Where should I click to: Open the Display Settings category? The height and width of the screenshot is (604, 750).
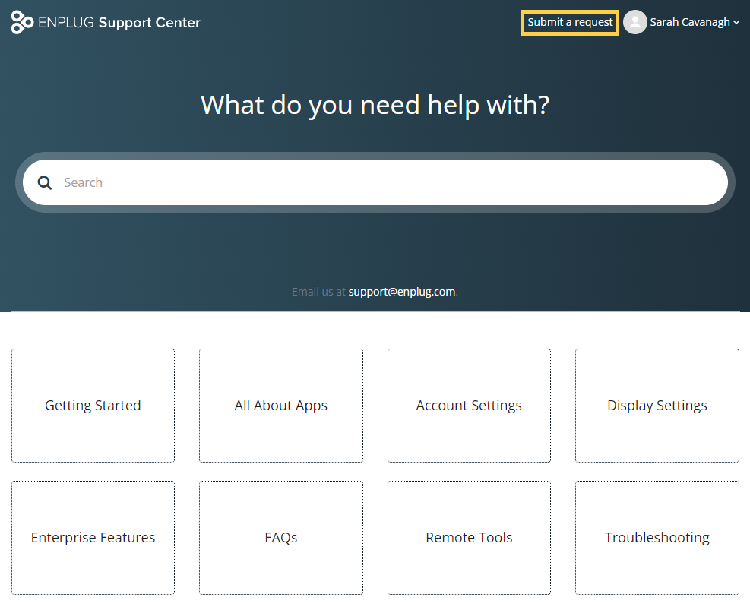(657, 406)
